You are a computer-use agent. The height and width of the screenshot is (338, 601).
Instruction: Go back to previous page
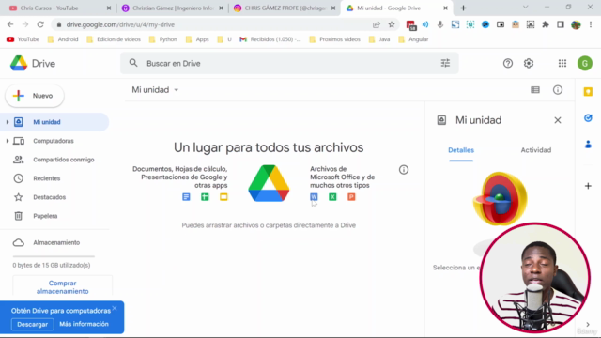point(10,24)
